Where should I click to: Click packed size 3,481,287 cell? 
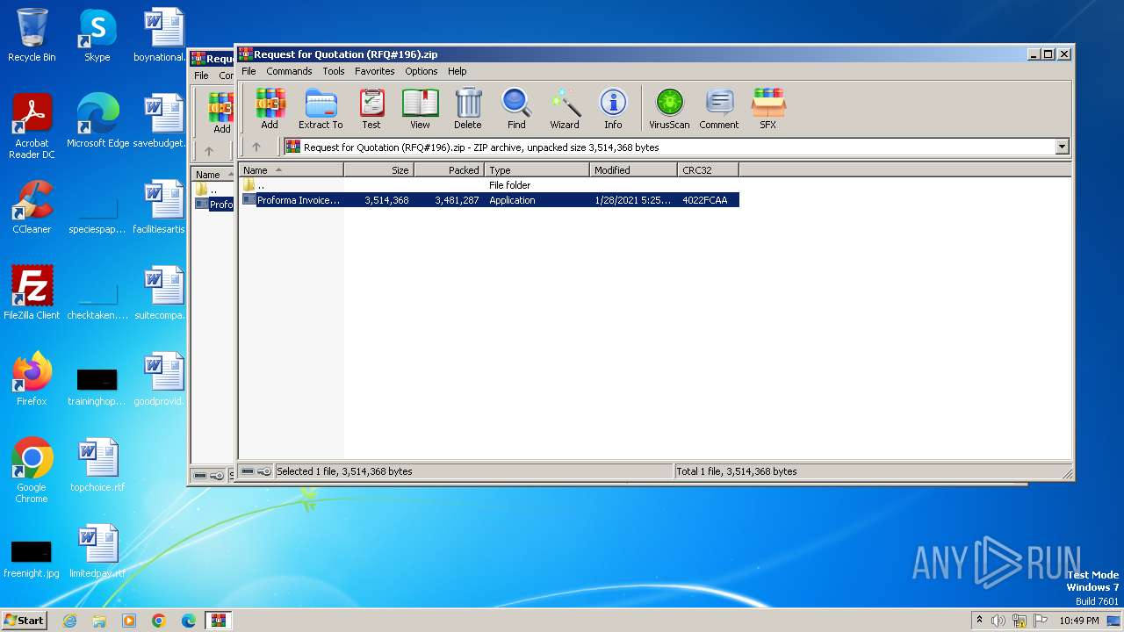[x=457, y=200]
